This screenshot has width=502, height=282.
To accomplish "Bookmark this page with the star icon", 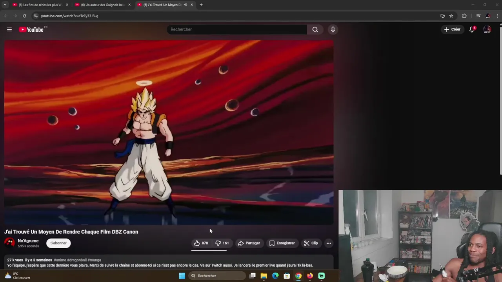I will tap(451, 16).
